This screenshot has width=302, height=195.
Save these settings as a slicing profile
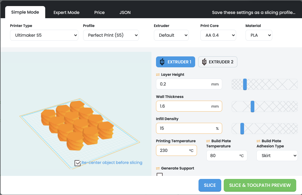click(x=253, y=12)
